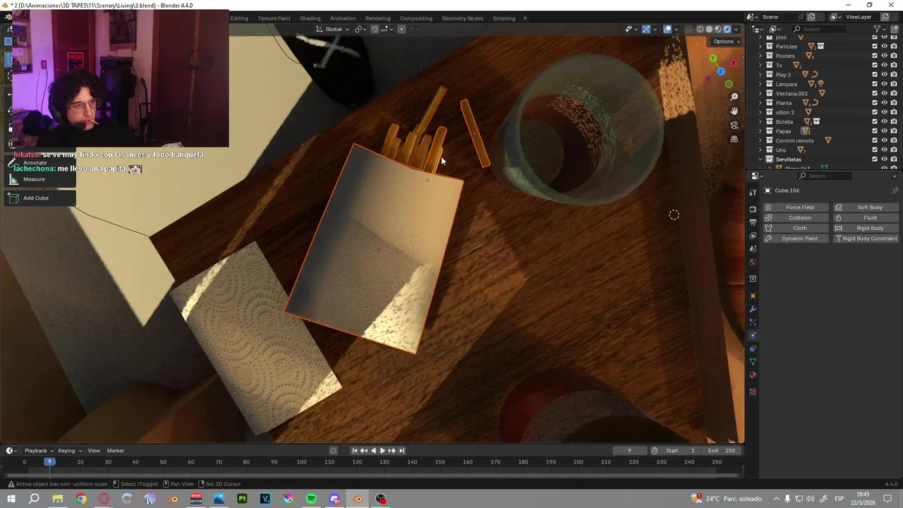
Task: Hide the Lampara collection eye icon
Action: pyautogui.click(x=884, y=84)
